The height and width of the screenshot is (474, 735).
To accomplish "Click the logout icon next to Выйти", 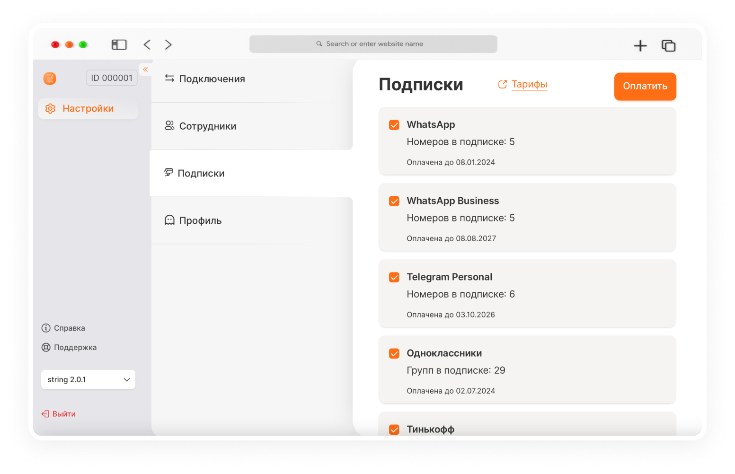I will pos(45,414).
